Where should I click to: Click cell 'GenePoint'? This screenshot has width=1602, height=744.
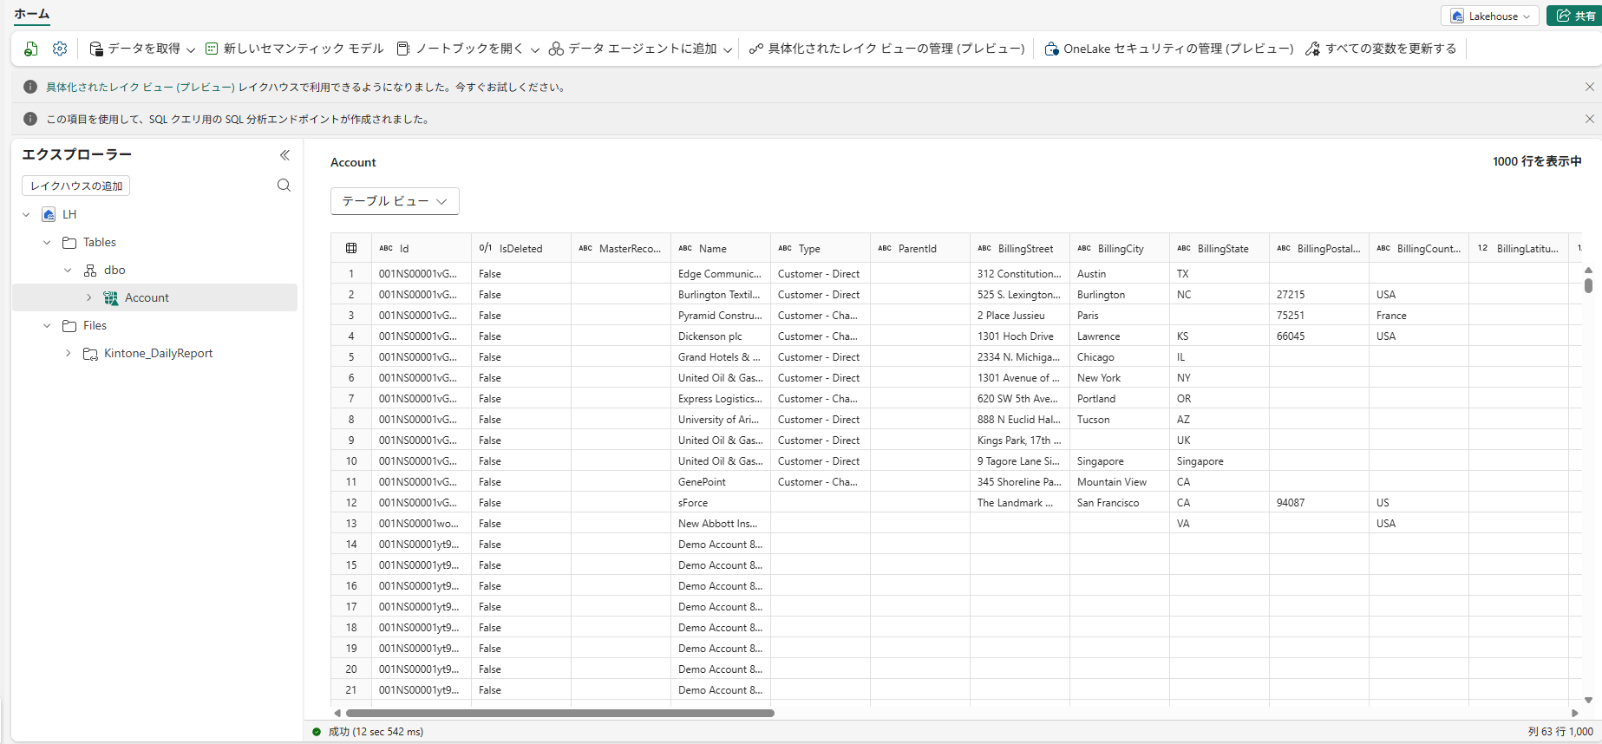click(x=721, y=482)
